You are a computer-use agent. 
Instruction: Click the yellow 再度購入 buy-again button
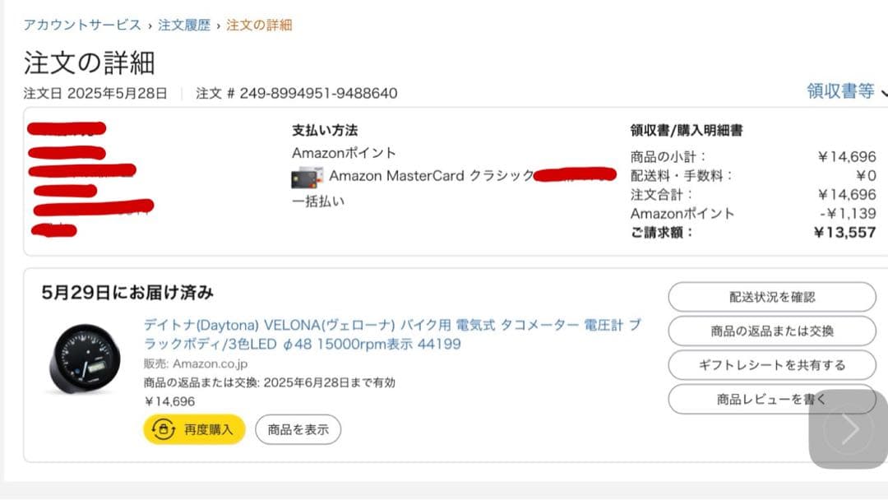(x=194, y=429)
